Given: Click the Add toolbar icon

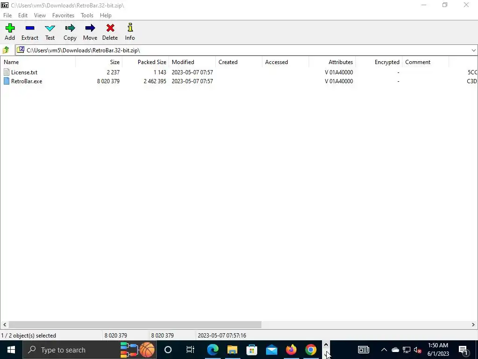Looking at the screenshot, I should pos(10,32).
